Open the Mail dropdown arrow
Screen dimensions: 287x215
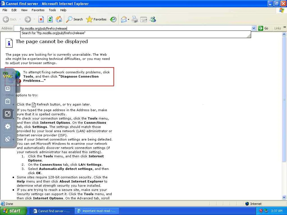tap(128, 19)
